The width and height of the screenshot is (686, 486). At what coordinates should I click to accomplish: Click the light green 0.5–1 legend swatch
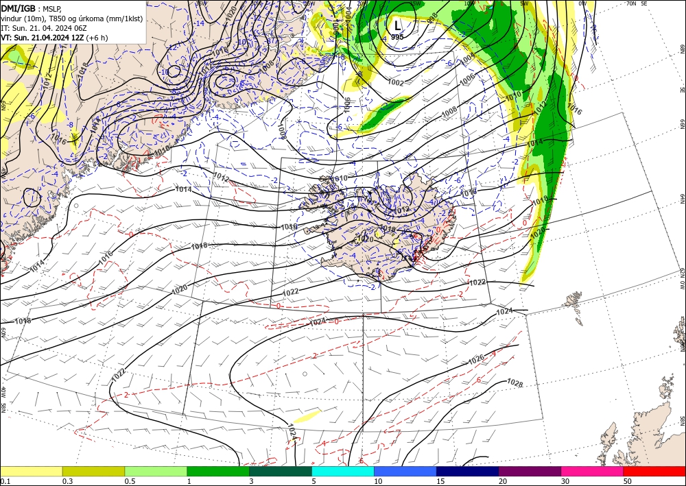(156, 471)
